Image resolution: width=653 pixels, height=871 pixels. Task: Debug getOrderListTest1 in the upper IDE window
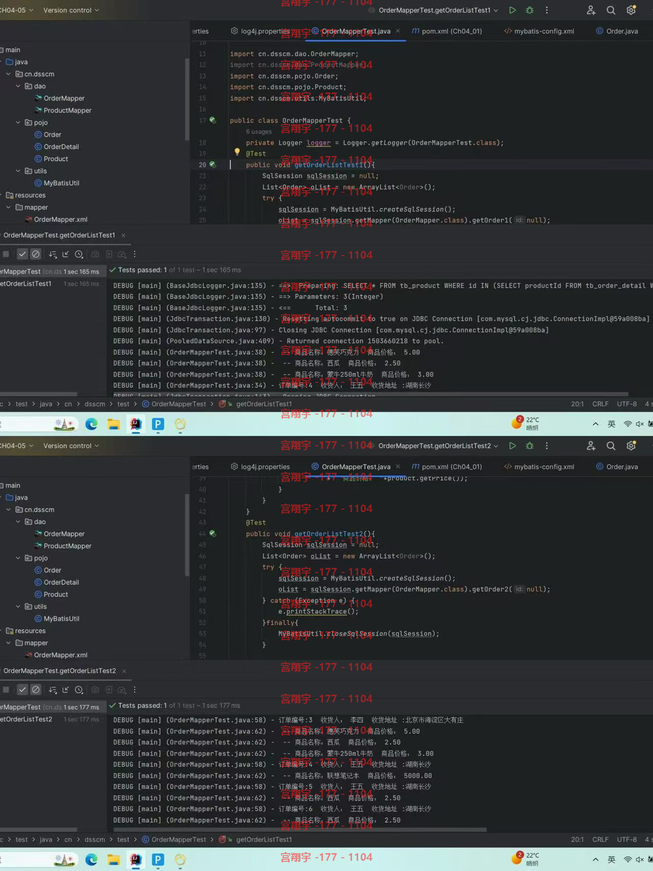coord(530,10)
